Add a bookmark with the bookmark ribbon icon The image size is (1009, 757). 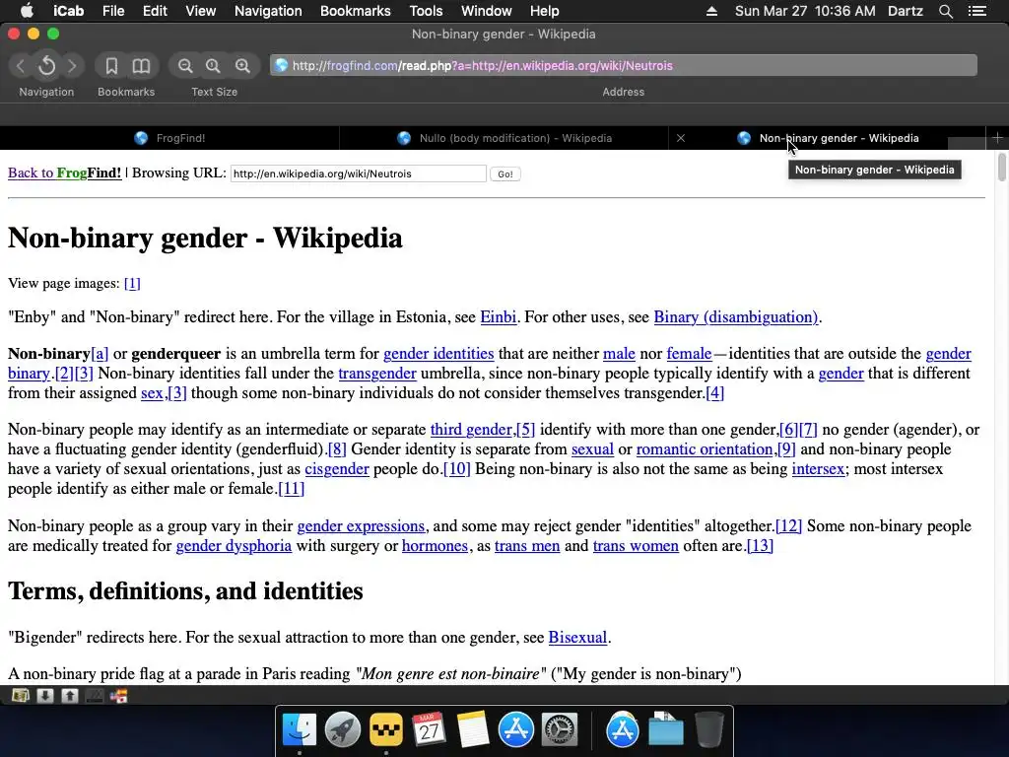click(x=111, y=66)
